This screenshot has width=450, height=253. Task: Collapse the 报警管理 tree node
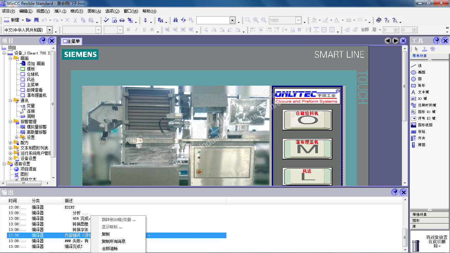[x=11, y=122]
